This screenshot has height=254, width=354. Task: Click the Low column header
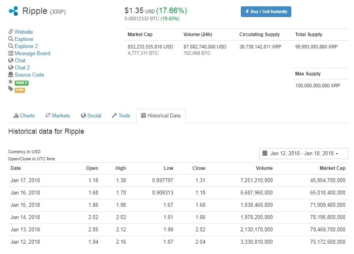click(168, 168)
